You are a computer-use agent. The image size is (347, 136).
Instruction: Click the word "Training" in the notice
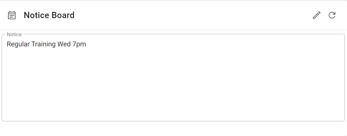coord(43,44)
